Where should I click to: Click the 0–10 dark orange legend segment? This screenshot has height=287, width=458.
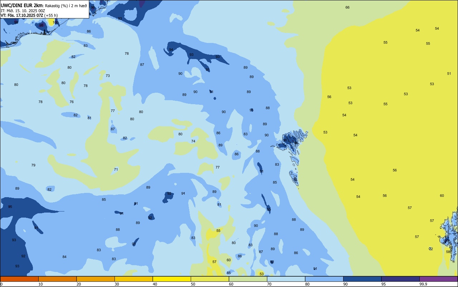[19, 279]
